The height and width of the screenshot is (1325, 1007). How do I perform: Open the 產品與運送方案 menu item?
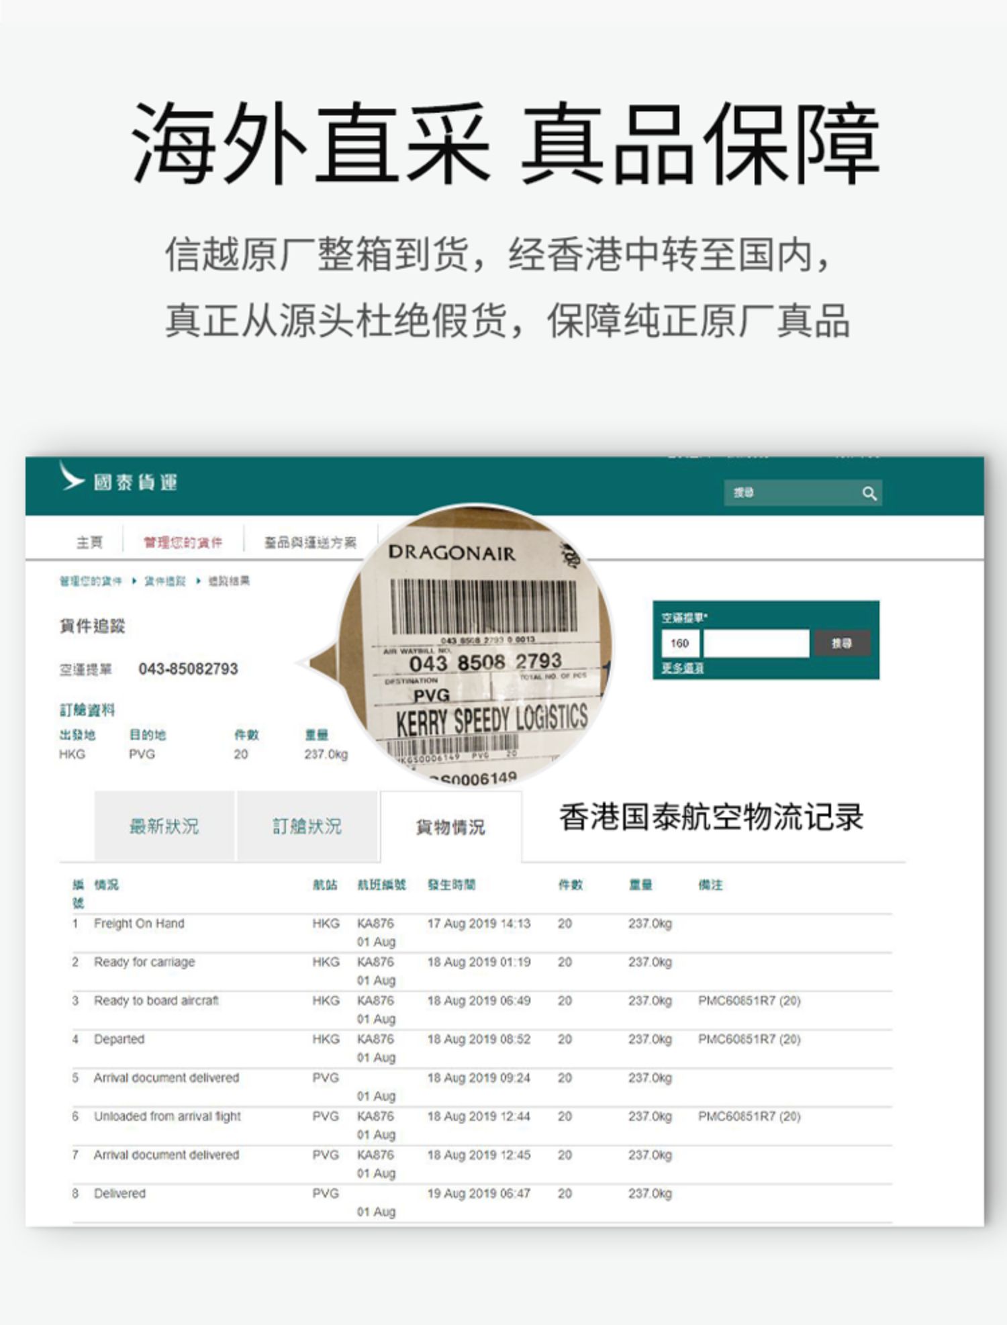tap(310, 542)
